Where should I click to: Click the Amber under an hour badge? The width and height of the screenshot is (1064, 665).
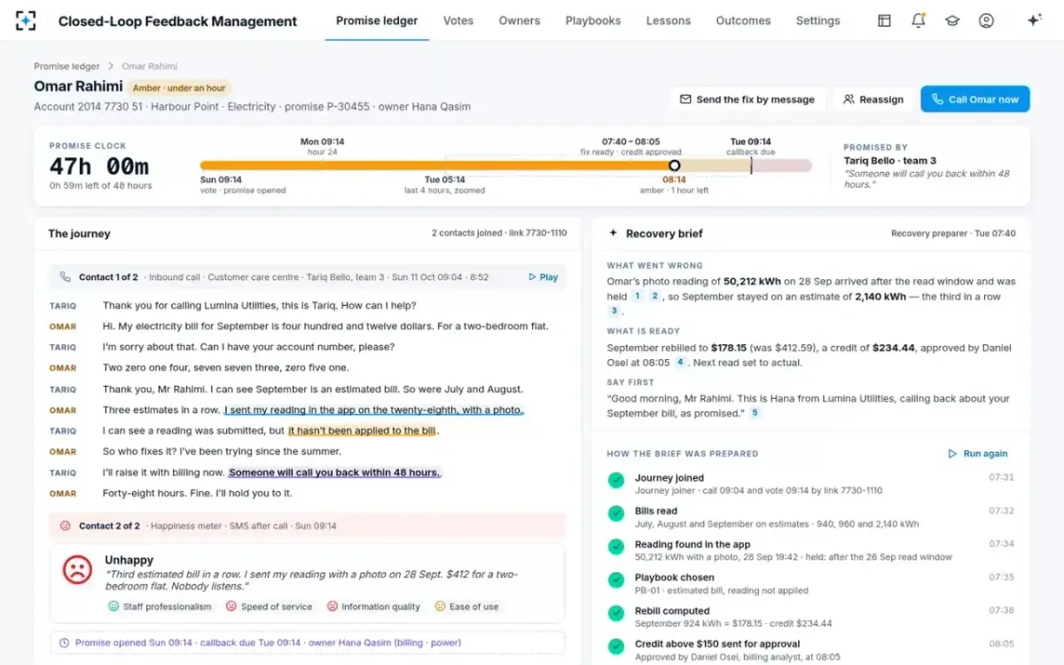coord(179,87)
